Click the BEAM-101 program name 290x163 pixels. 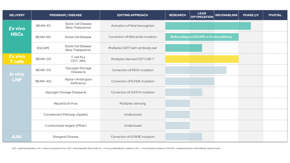pos(43,26)
